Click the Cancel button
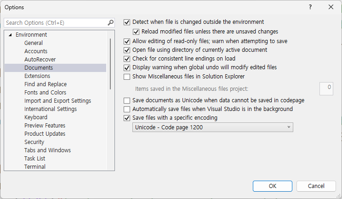The height and width of the screenshot is (199, 342). click(316, 186)
